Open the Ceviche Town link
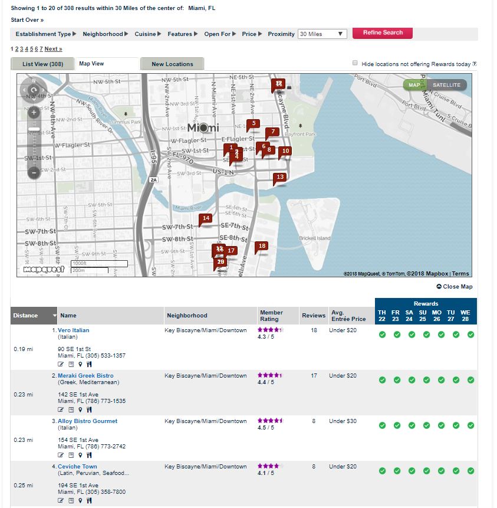The height and width of the screenshot is (508, 497). (x=77, y=466)
